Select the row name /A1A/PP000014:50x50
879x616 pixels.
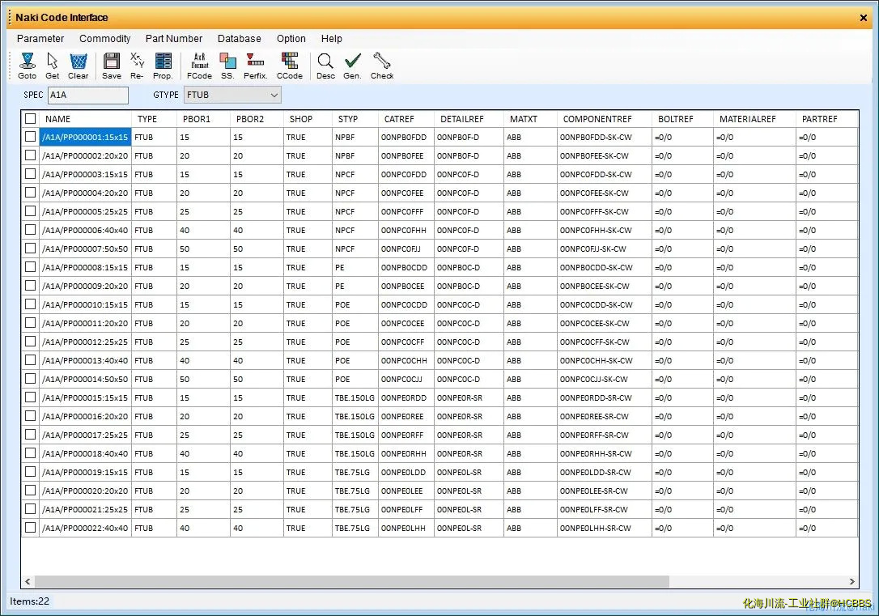tap(85, 379)
